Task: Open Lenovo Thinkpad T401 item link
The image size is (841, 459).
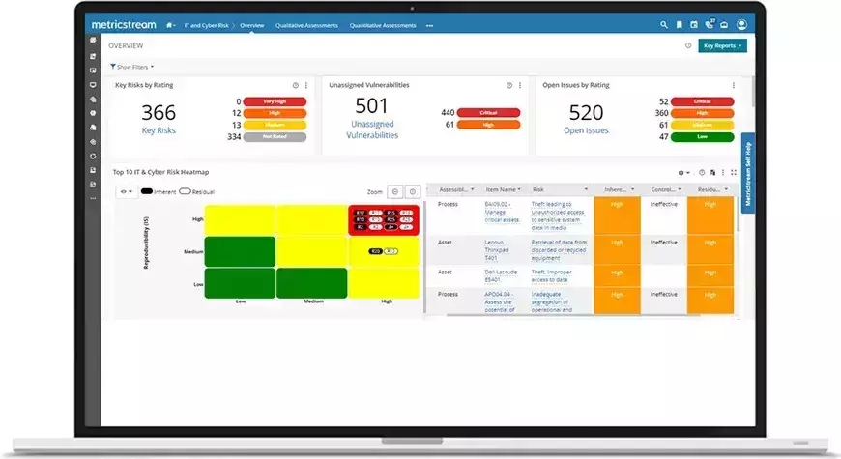Action: click(497, 250)
